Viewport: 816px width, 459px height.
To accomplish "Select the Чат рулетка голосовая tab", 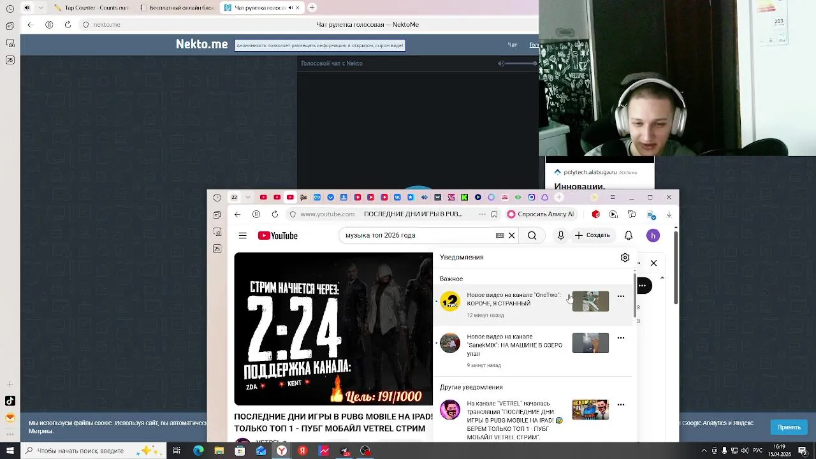I will point(262,8).
